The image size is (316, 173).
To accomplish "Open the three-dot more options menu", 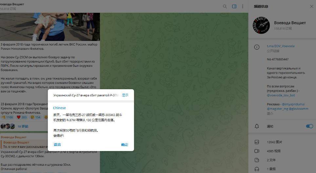I will point(243,6).
